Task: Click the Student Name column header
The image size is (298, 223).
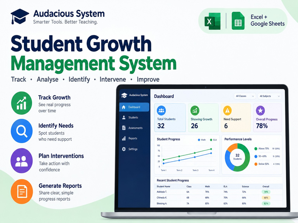Action: tap(164, 187)
